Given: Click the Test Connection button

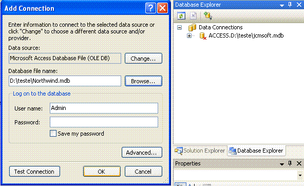Looking at the screenshot, I should click(34, 172).
